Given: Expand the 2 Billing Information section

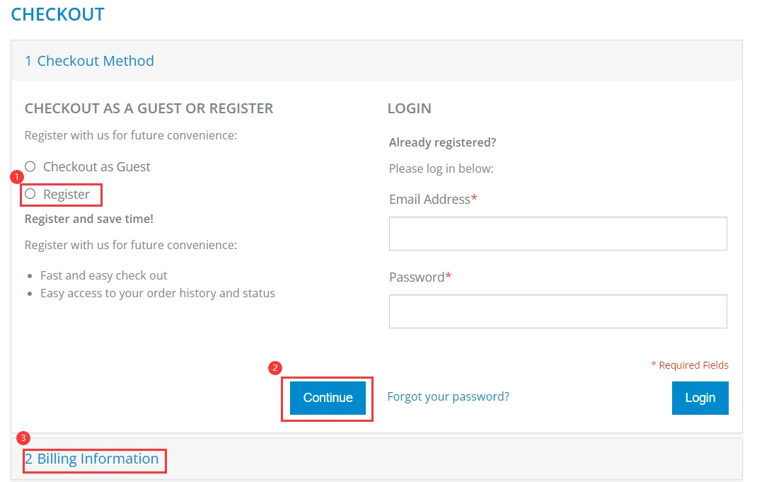Looking at the screenshot, I should pyautogui.click(x=92, y=459).
